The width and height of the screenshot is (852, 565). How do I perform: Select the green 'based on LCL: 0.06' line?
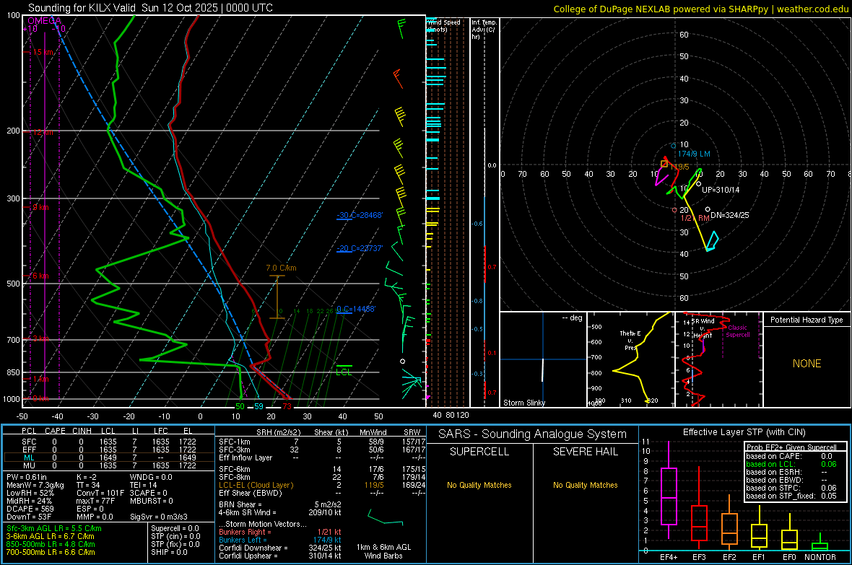(x=791, y=464)
